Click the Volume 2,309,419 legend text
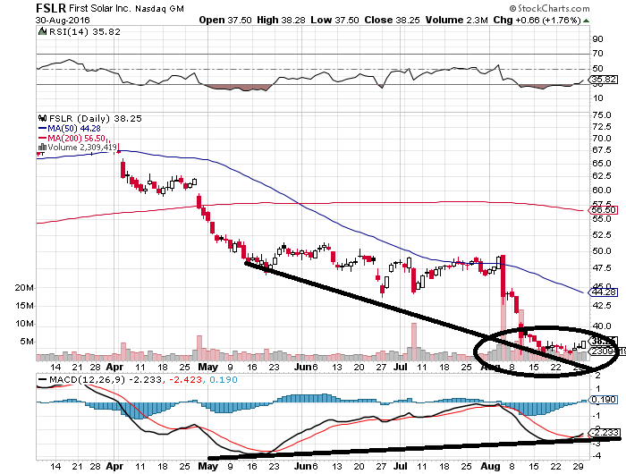Screen dimensions: 626x474 point(82,148)
